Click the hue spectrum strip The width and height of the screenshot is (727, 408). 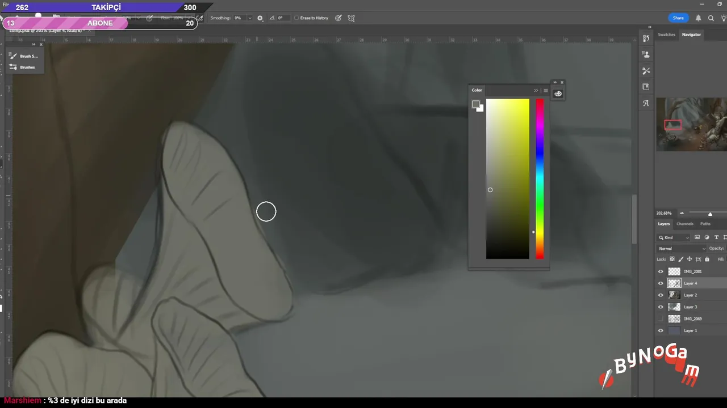[x=540, y=179]
